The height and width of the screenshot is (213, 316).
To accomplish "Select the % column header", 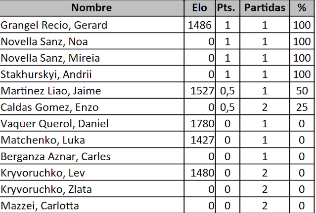I will coord(302,8).
